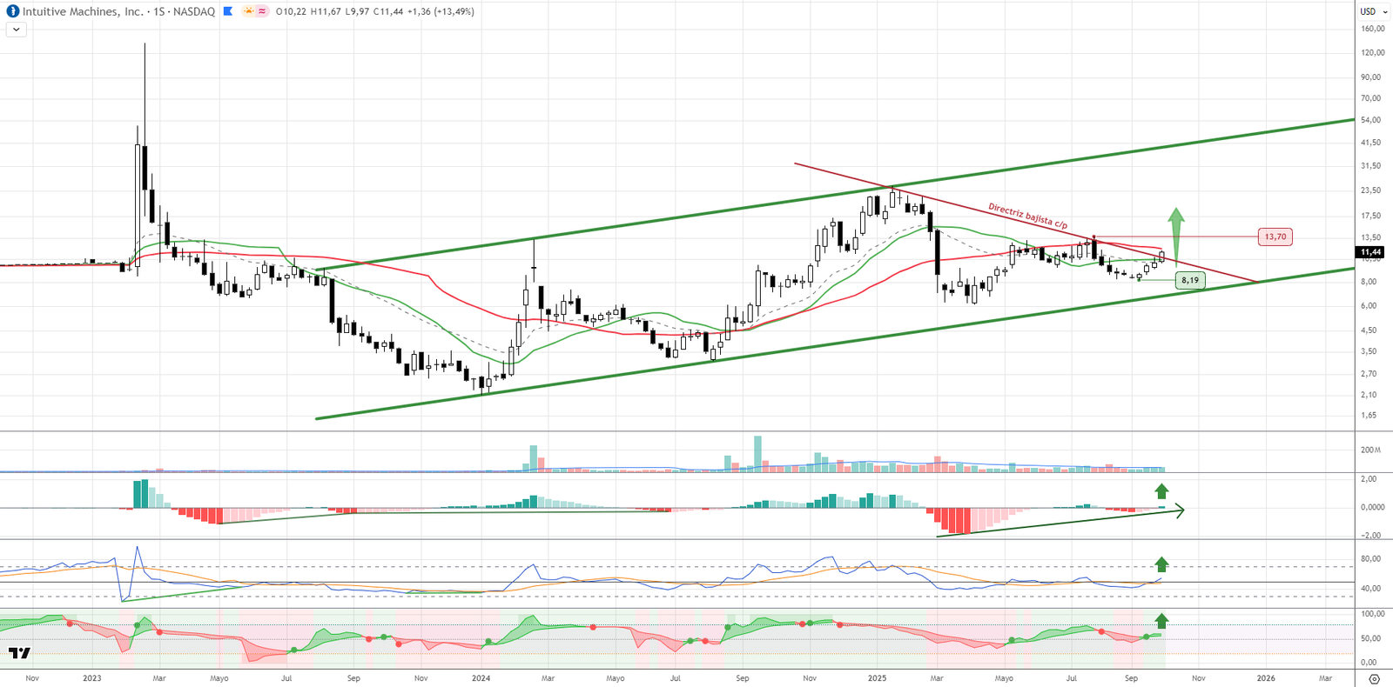Click the 2025 label on time axis
Viewport: 1393px width, 687px height.
click(877, 678)
